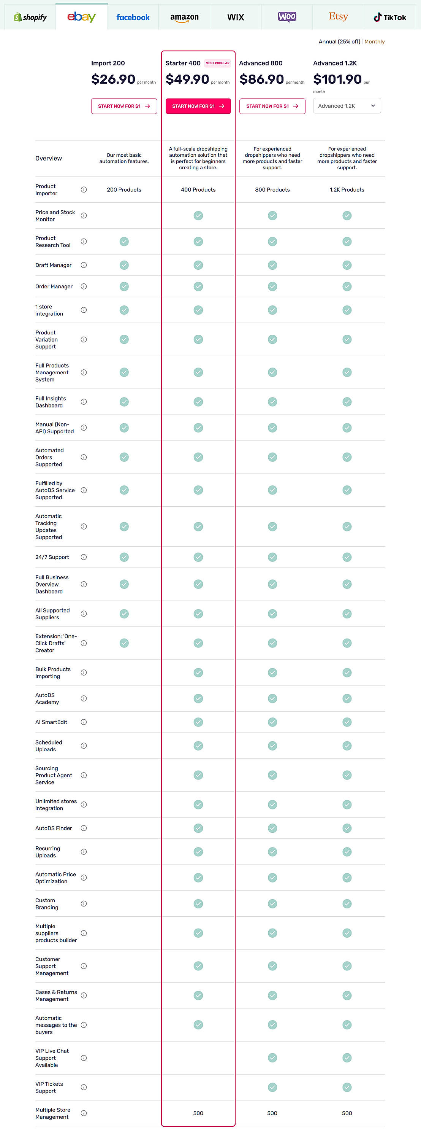The image size is (421, 1129).
Task: Click info icon next to Product Importer
Action: click(84, 190)
